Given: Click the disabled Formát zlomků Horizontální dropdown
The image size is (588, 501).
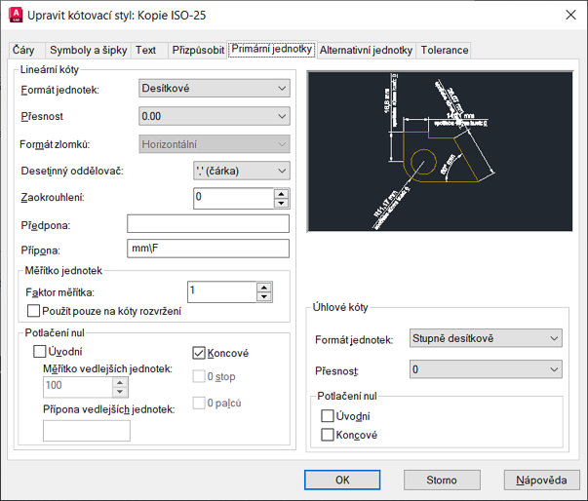Looking at the screenshot, I should [x=215, y=144].
